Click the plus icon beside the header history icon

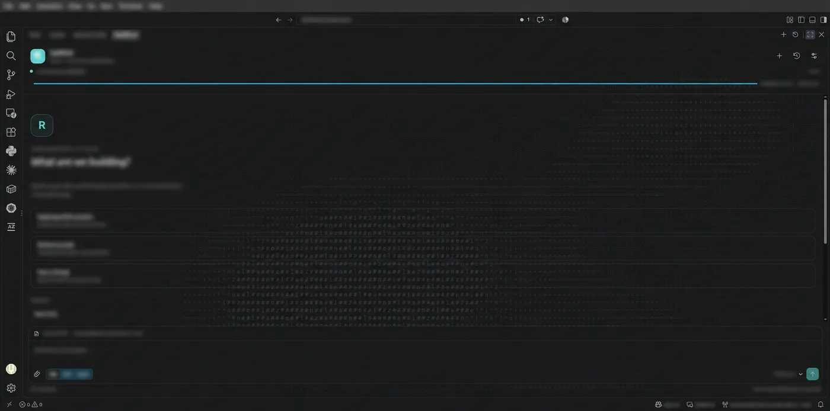[779, 56]
